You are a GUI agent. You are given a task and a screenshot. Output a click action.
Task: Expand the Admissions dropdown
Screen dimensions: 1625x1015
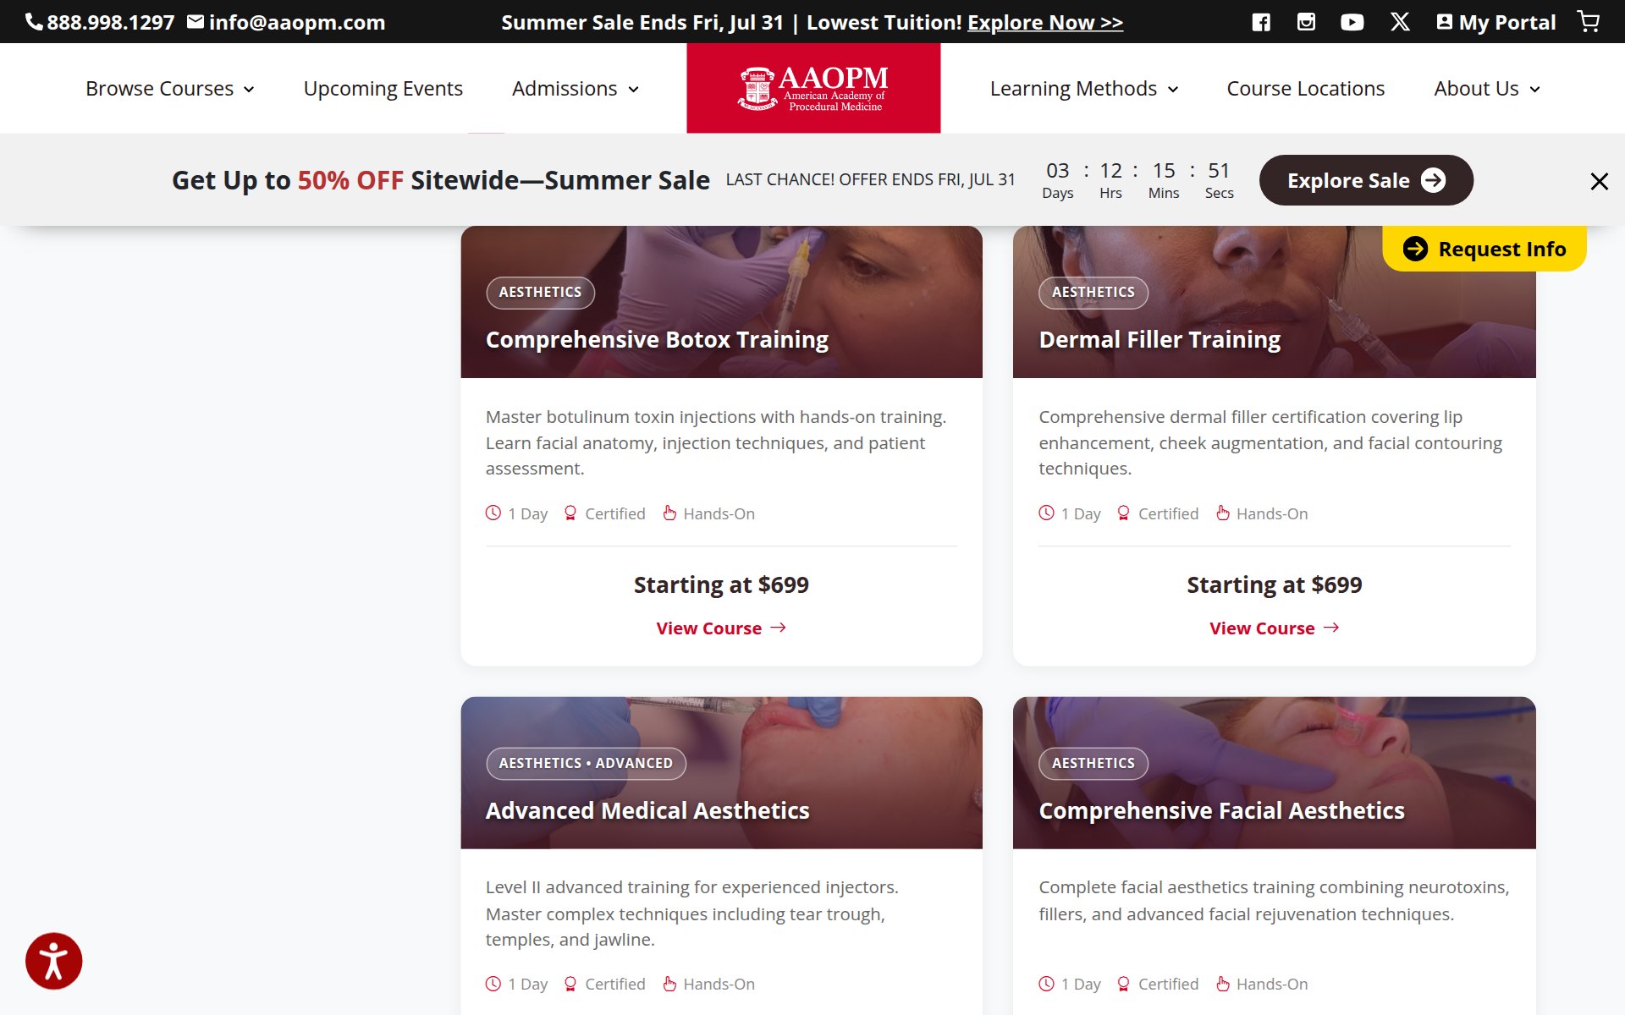[576, 89]
